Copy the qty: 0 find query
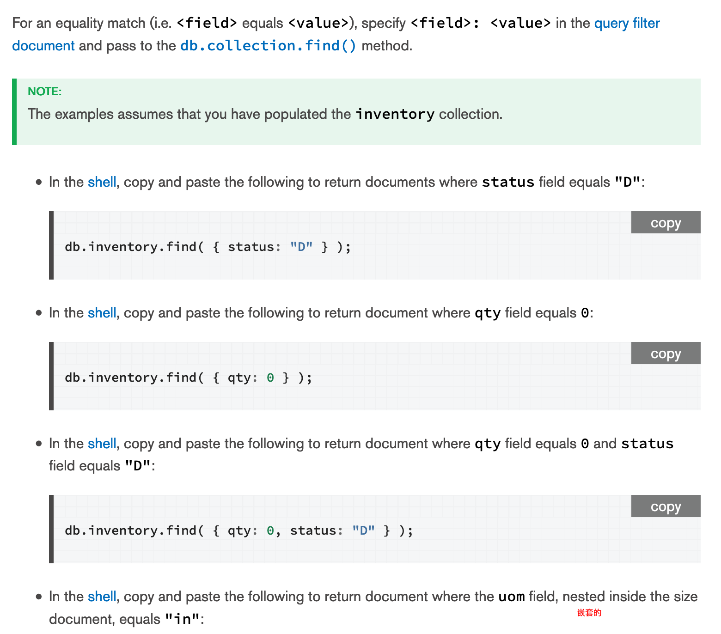 tap(666, 354)
